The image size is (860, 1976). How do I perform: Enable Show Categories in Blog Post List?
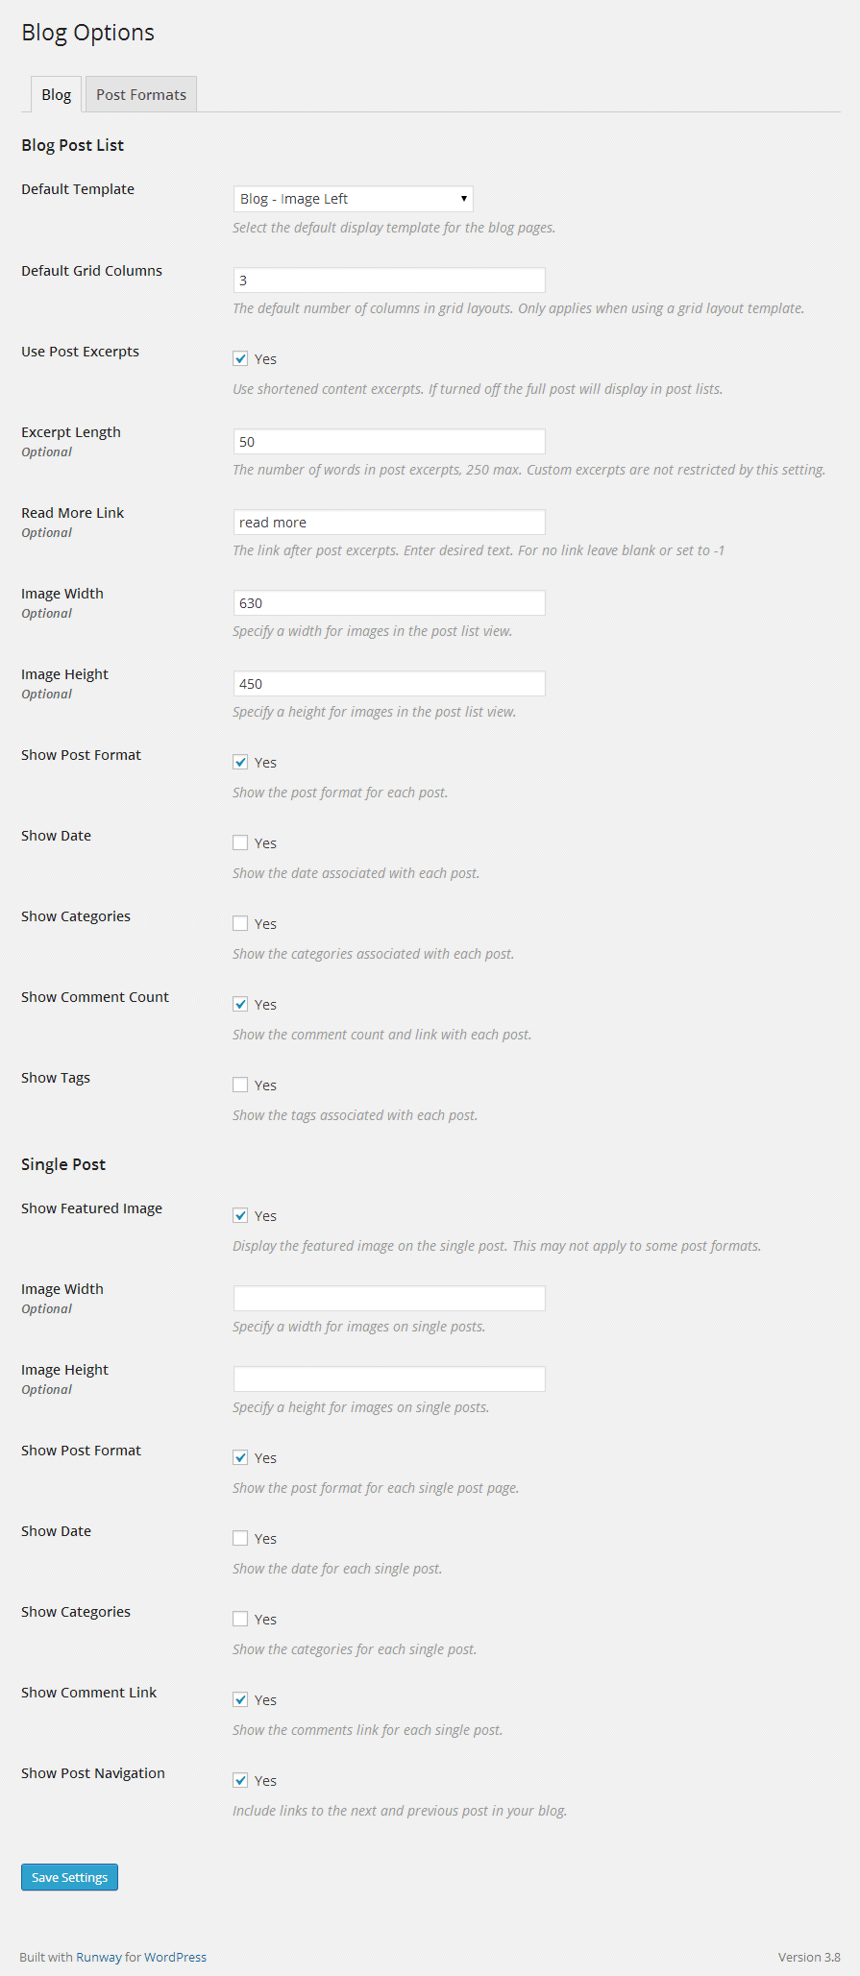click(240, 924)
